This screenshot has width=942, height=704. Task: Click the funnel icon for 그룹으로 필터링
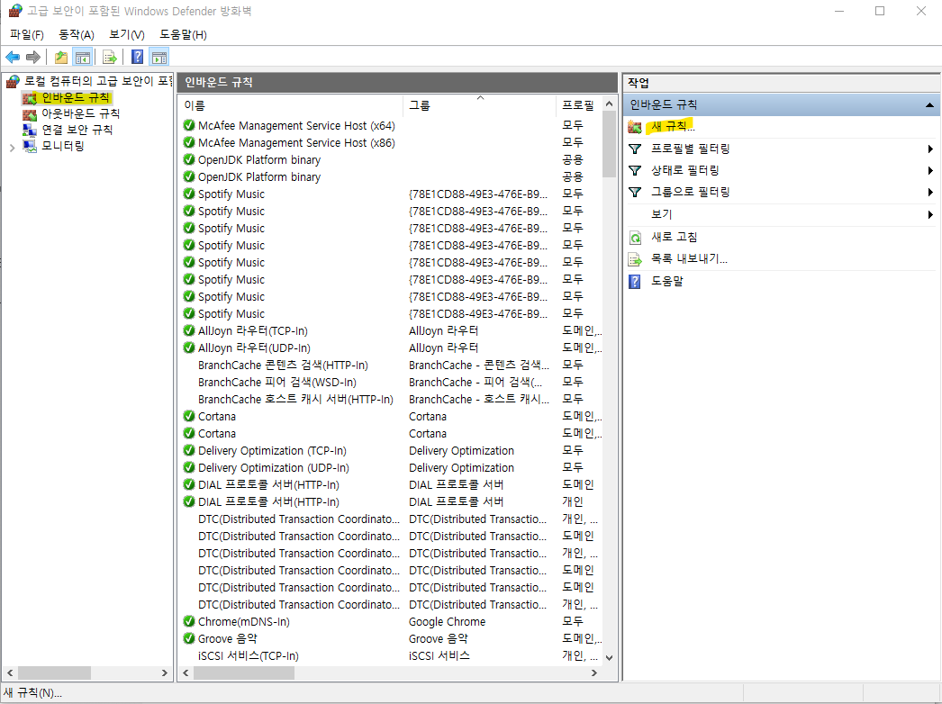[634, 193]
